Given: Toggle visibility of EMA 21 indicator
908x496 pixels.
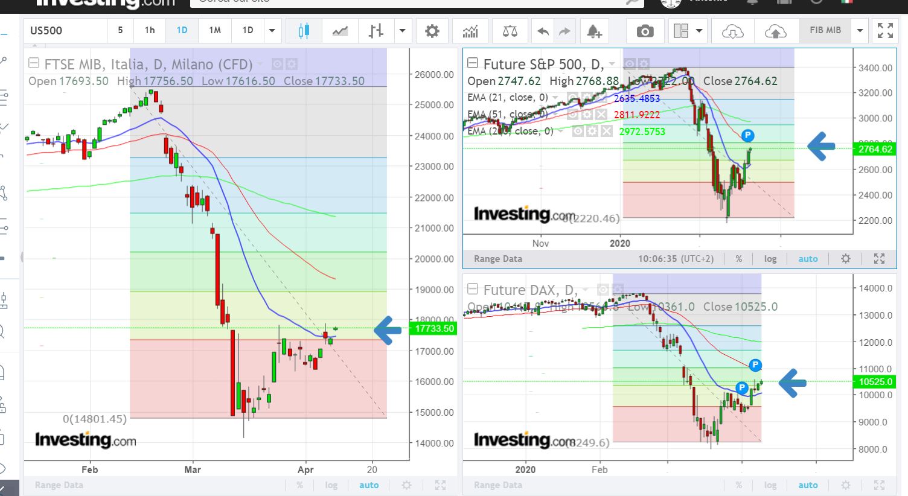Looking at the screenshot, I should (x=572, y=97).
